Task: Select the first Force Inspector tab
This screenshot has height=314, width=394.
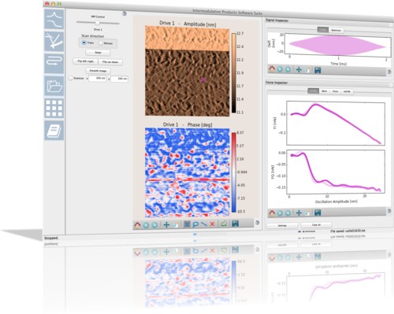Action: point(314,91)
